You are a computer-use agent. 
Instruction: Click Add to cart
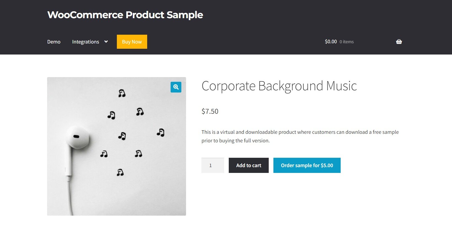248,165
